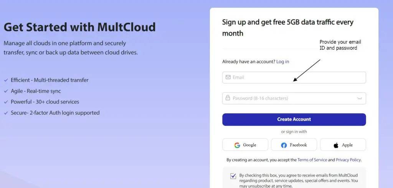Toggle password visibility eye icon
393x188 pixels.
click(x=359, y=99)
